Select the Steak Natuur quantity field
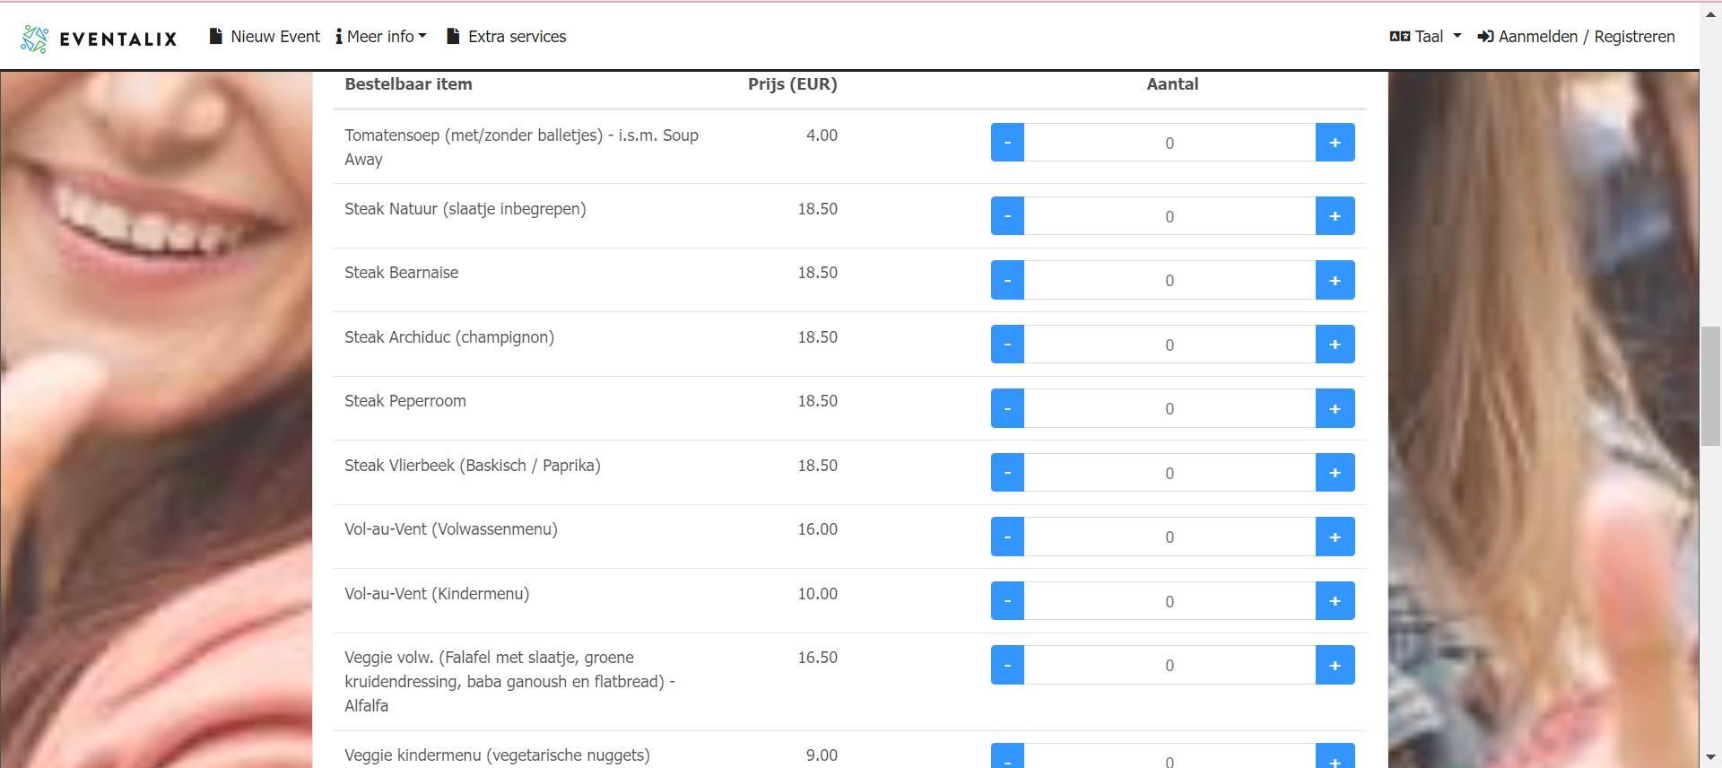The image size is (1722, 768). pyautogui.click(x=1170, y=216)
